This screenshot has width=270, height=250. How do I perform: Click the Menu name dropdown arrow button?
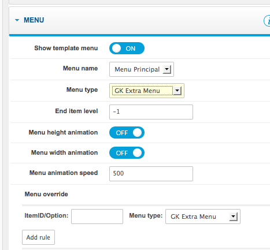(167, 69)
